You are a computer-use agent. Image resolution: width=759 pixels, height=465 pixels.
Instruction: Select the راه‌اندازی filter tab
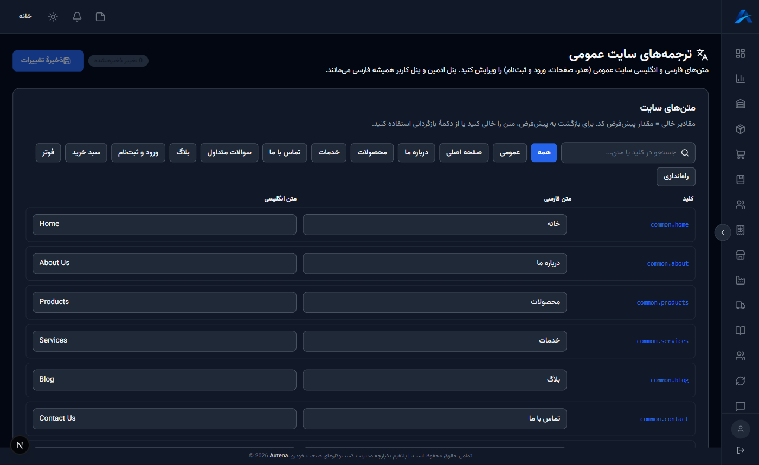(x=676, y=177)
